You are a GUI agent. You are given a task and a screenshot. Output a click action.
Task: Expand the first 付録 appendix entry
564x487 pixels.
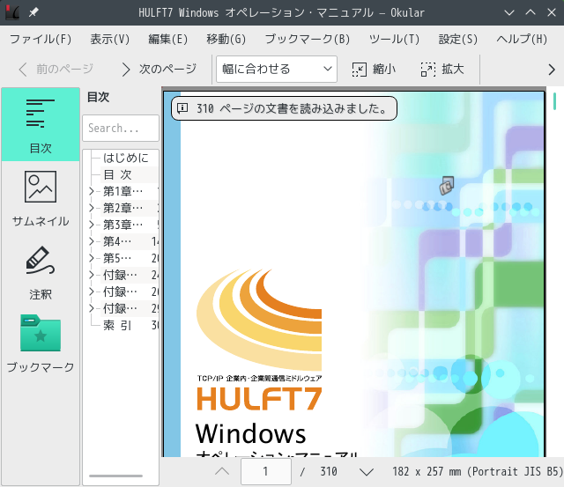click(x=92, y=275)
